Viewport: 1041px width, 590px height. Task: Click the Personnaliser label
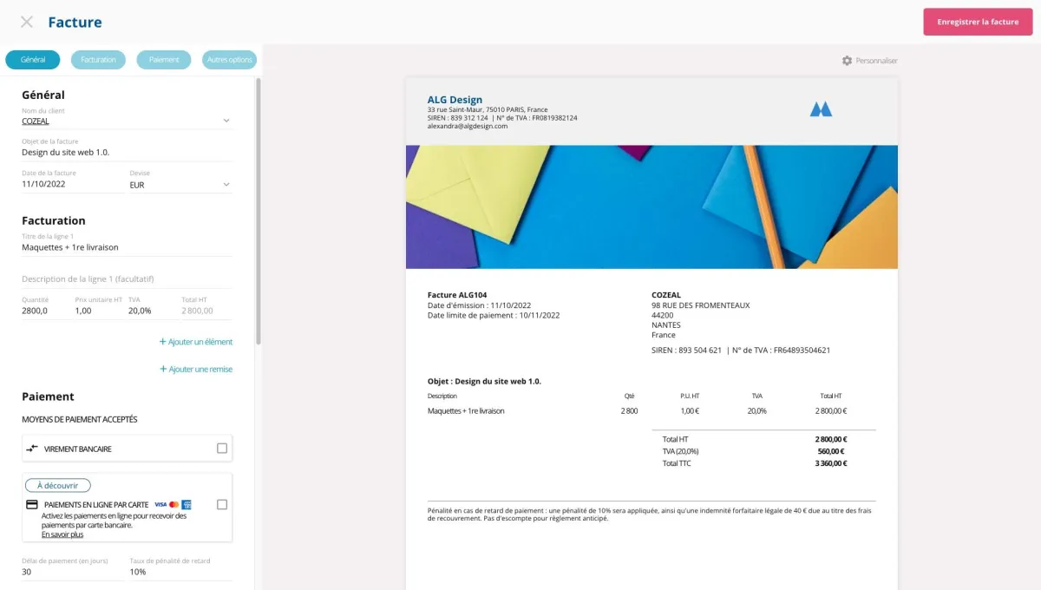[x=876, y=61]
